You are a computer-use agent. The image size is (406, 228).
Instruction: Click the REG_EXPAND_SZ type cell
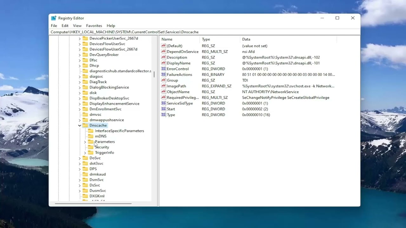coord(217,86)
